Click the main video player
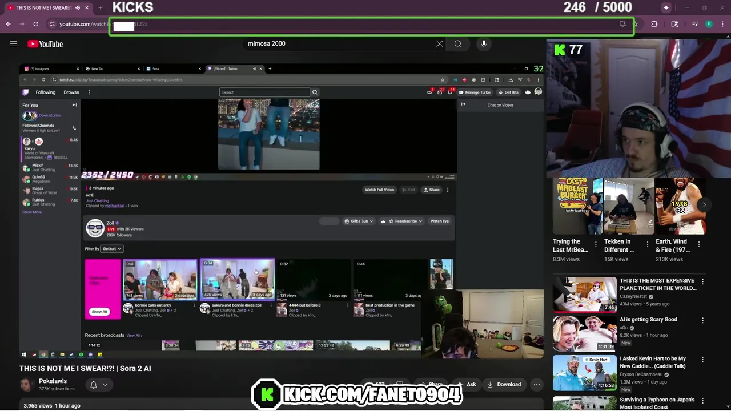 282,210
